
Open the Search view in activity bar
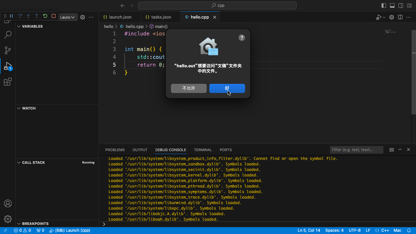tap(8, 34)
